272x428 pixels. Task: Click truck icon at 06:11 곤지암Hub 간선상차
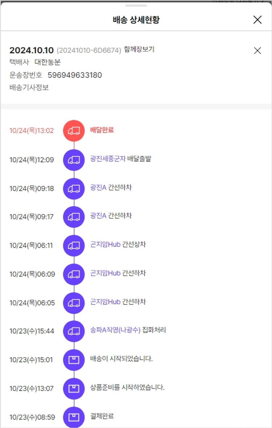pyautogui.click(x=74, y=246)
